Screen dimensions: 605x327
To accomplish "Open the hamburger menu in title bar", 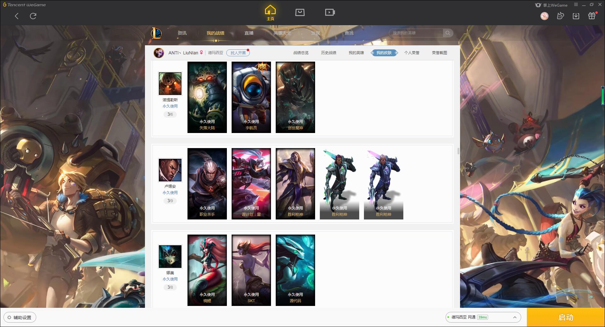I will coord(576,5).
